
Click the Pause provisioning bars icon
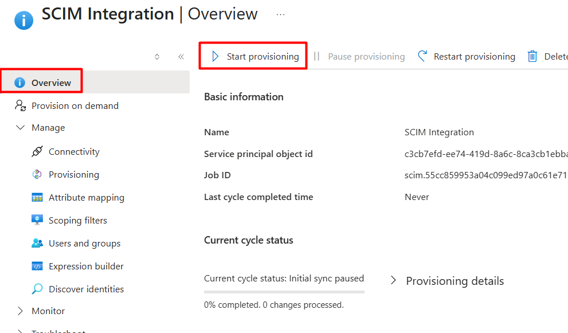tap(316, 56)
